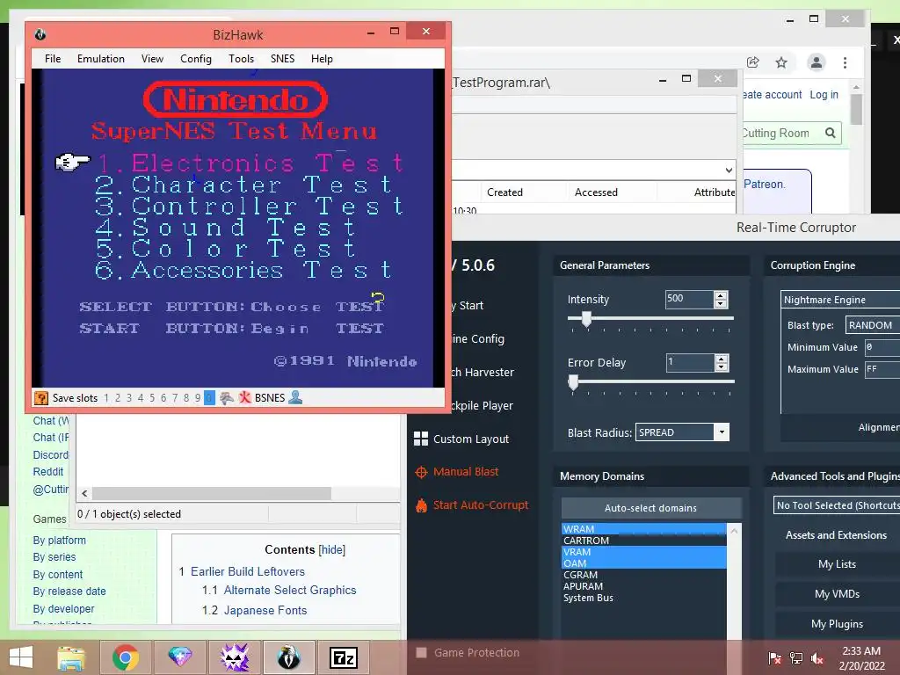The width and height of the screenshot is (900, 675).
Task: Select save slot 9 in BizHawk
Action: point(198,398)
